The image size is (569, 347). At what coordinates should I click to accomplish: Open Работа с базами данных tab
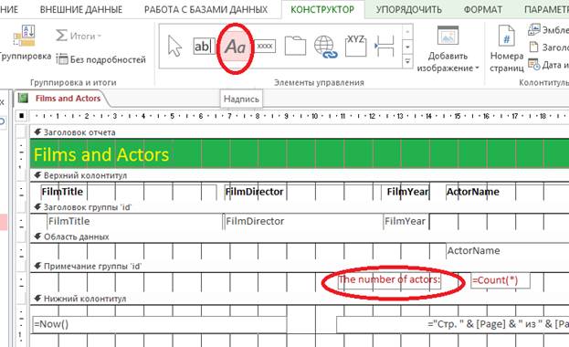tap(205, 9)
